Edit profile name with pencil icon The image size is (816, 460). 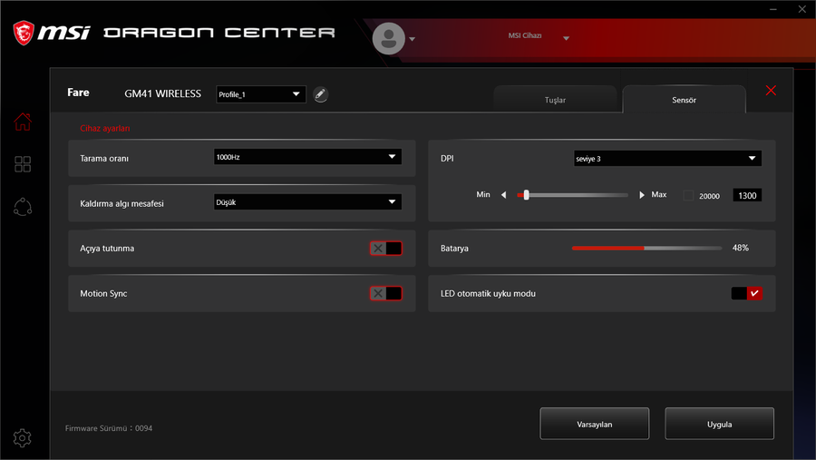tap(321, 94)
